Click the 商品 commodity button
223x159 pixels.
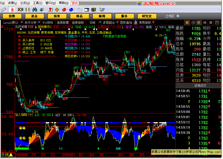coord(79,16)
